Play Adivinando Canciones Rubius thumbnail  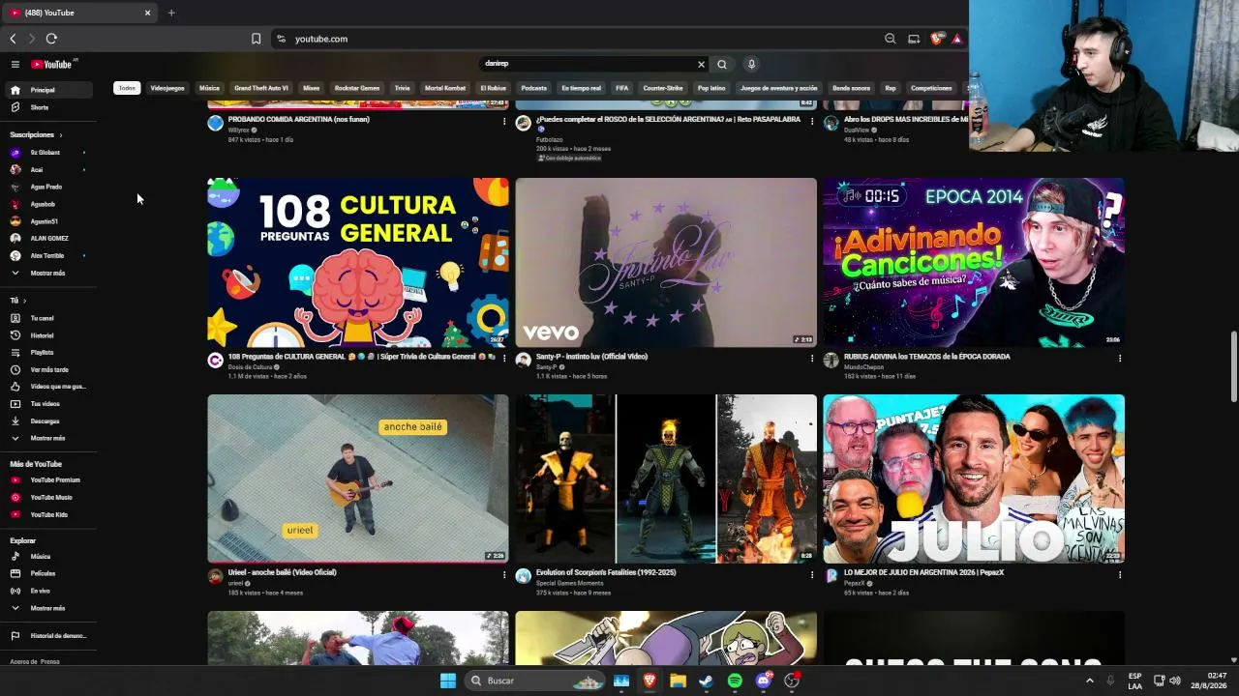974,262
